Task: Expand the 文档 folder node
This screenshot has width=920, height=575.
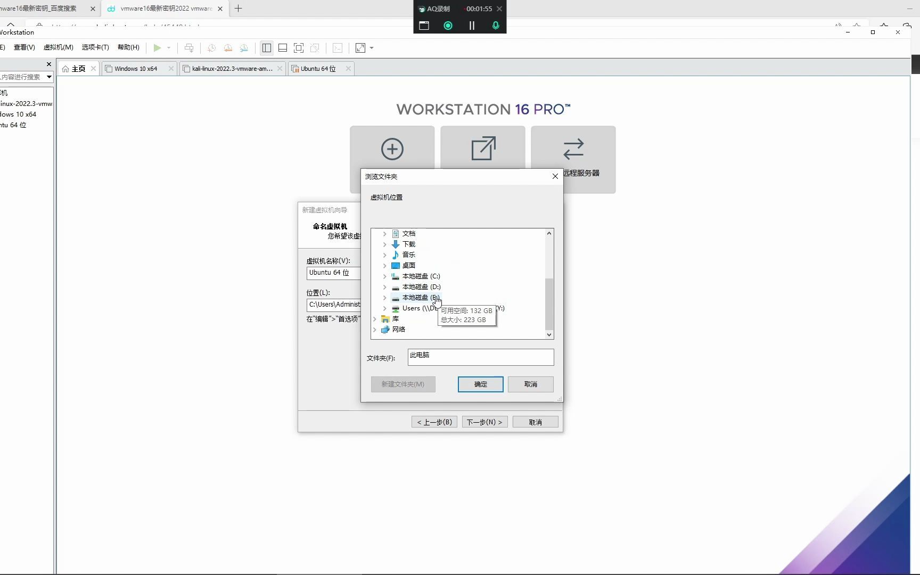Action: (384, 234)
